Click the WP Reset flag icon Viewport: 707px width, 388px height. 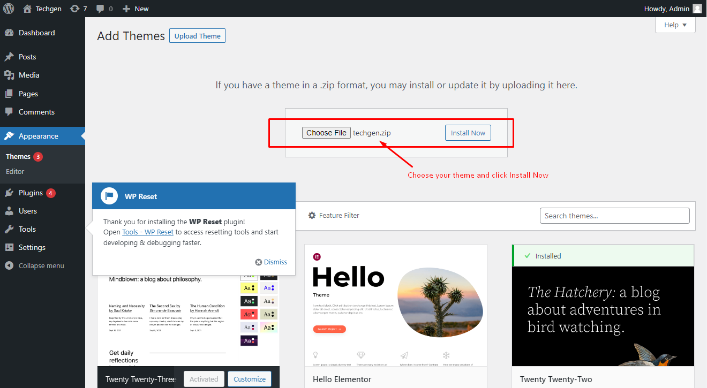(x=109, y=196)
